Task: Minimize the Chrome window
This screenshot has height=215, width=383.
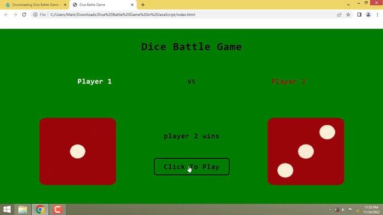Action: (x=358, y=3)
